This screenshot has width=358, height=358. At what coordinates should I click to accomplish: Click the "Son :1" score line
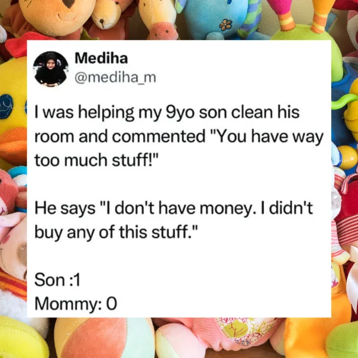[57, 280]
